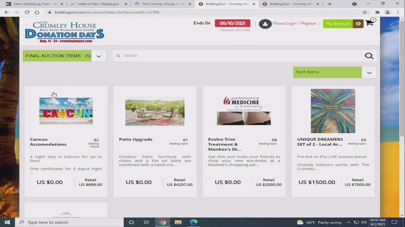Image resolution: width=405 pixels, height=227 pixels.
Task: Click weather 66°F Partly sunny widget
Action: coord(319,222)
